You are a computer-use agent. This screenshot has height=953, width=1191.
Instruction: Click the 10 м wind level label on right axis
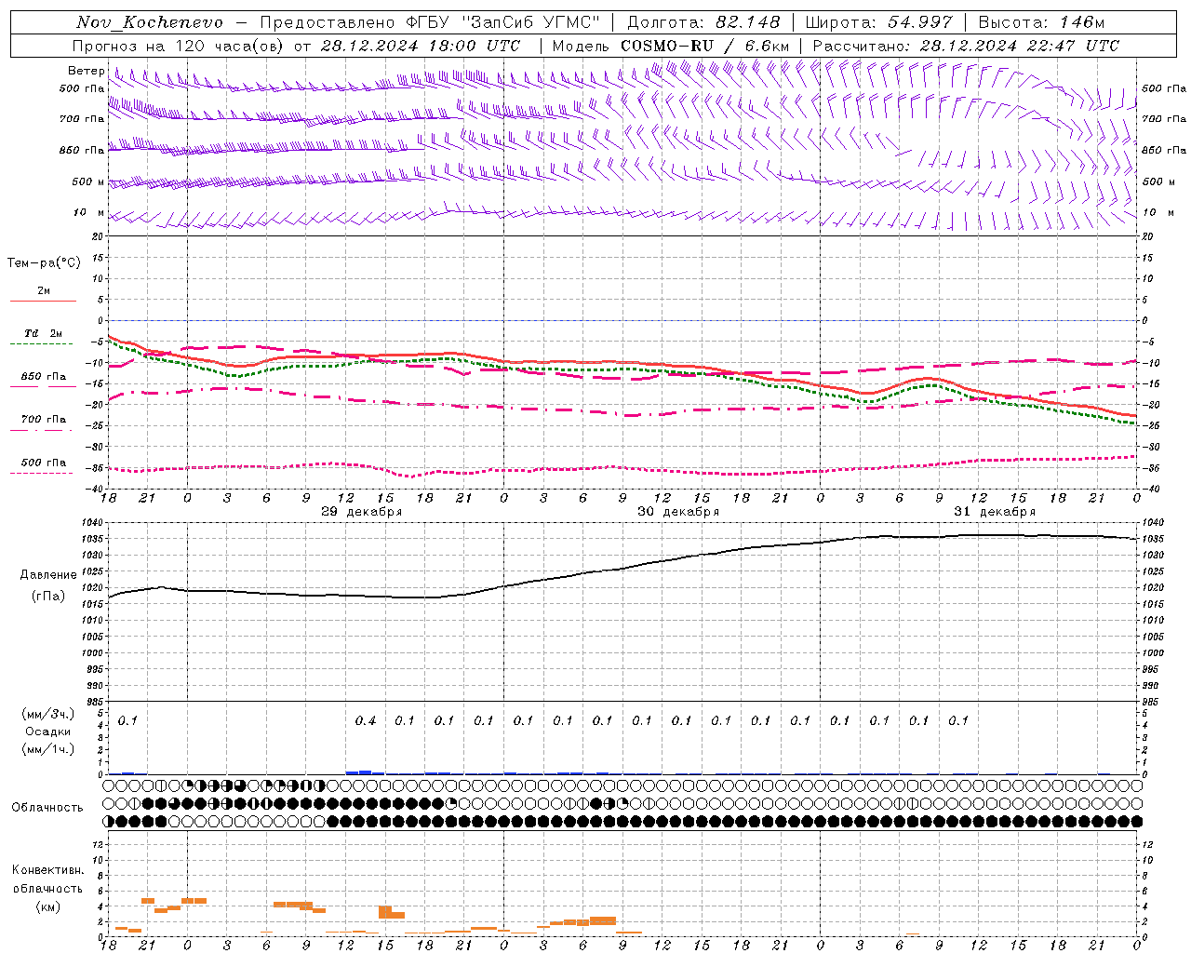pyautogui.click(x=1158, y=213)
